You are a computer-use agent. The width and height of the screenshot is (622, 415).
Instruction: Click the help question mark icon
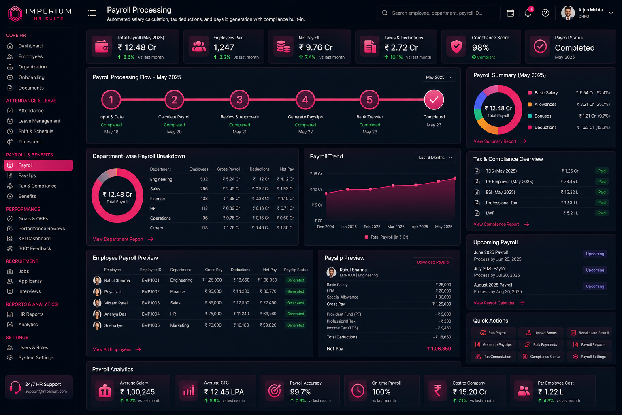(545, 13)
